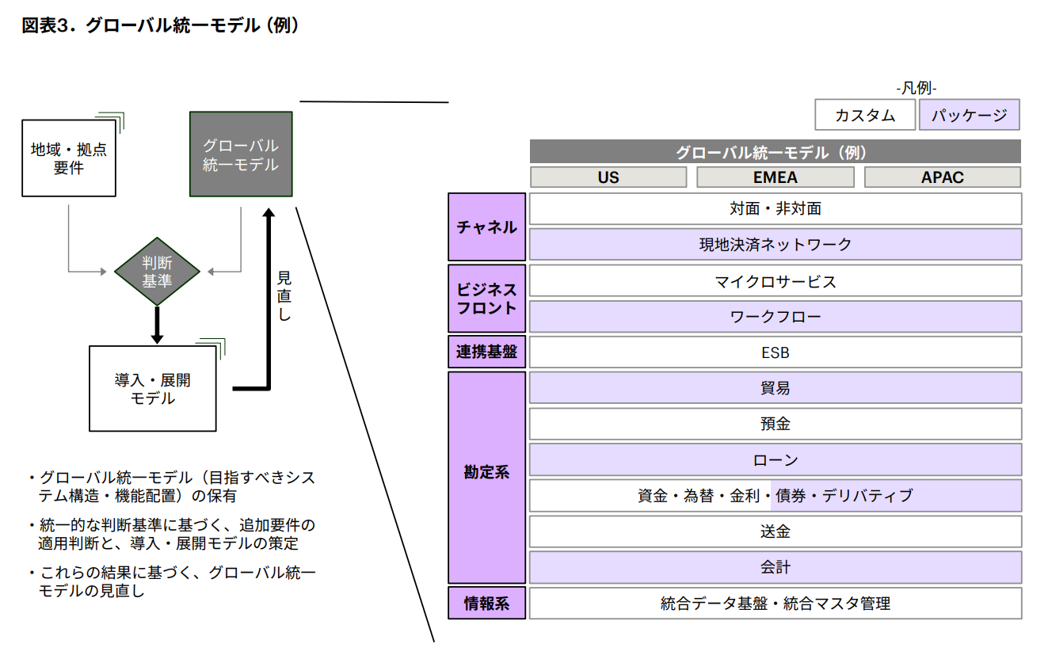Click the 見直し arrow label
The width and height of the screenshot is (1048, 659).
pos(284,295)
